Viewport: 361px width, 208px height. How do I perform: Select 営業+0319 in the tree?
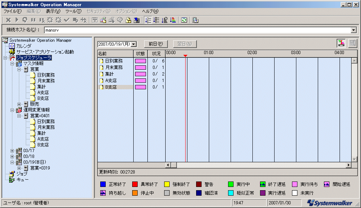point(40,168)
